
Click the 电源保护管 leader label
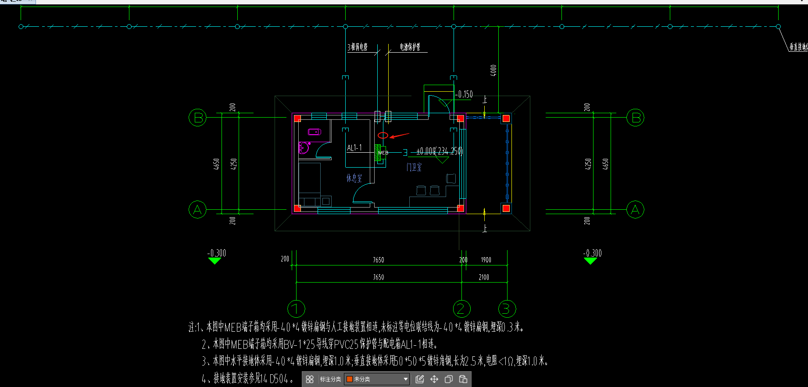click(x=410, y=47)
